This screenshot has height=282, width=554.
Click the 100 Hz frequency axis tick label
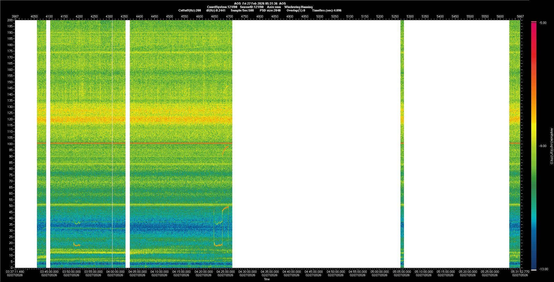click(x=10, y=144)
